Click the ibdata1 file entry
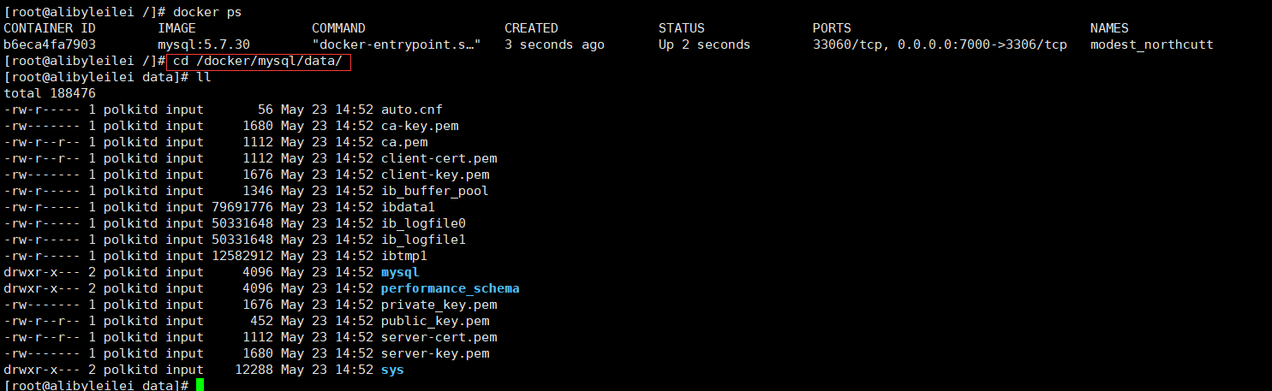Viewport: 1272px width, 391px height. pyautogui.click(x=408, y=207)
